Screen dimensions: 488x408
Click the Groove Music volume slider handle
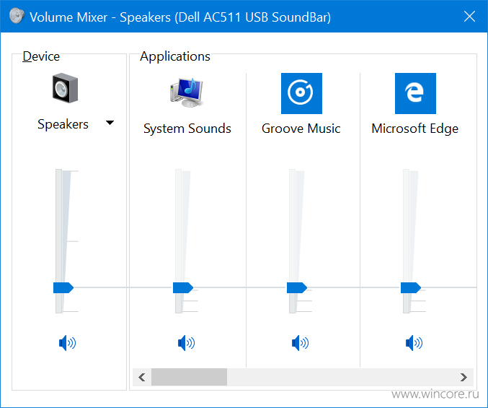tap(296, 287)
